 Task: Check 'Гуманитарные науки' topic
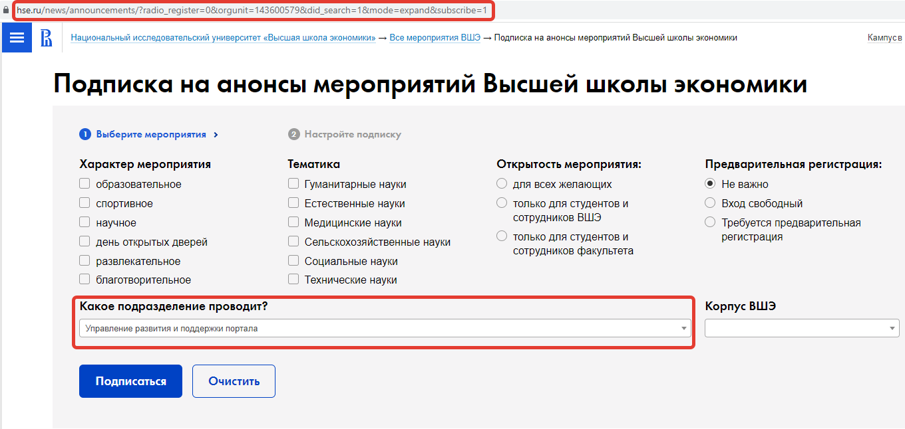click(293, 184)
